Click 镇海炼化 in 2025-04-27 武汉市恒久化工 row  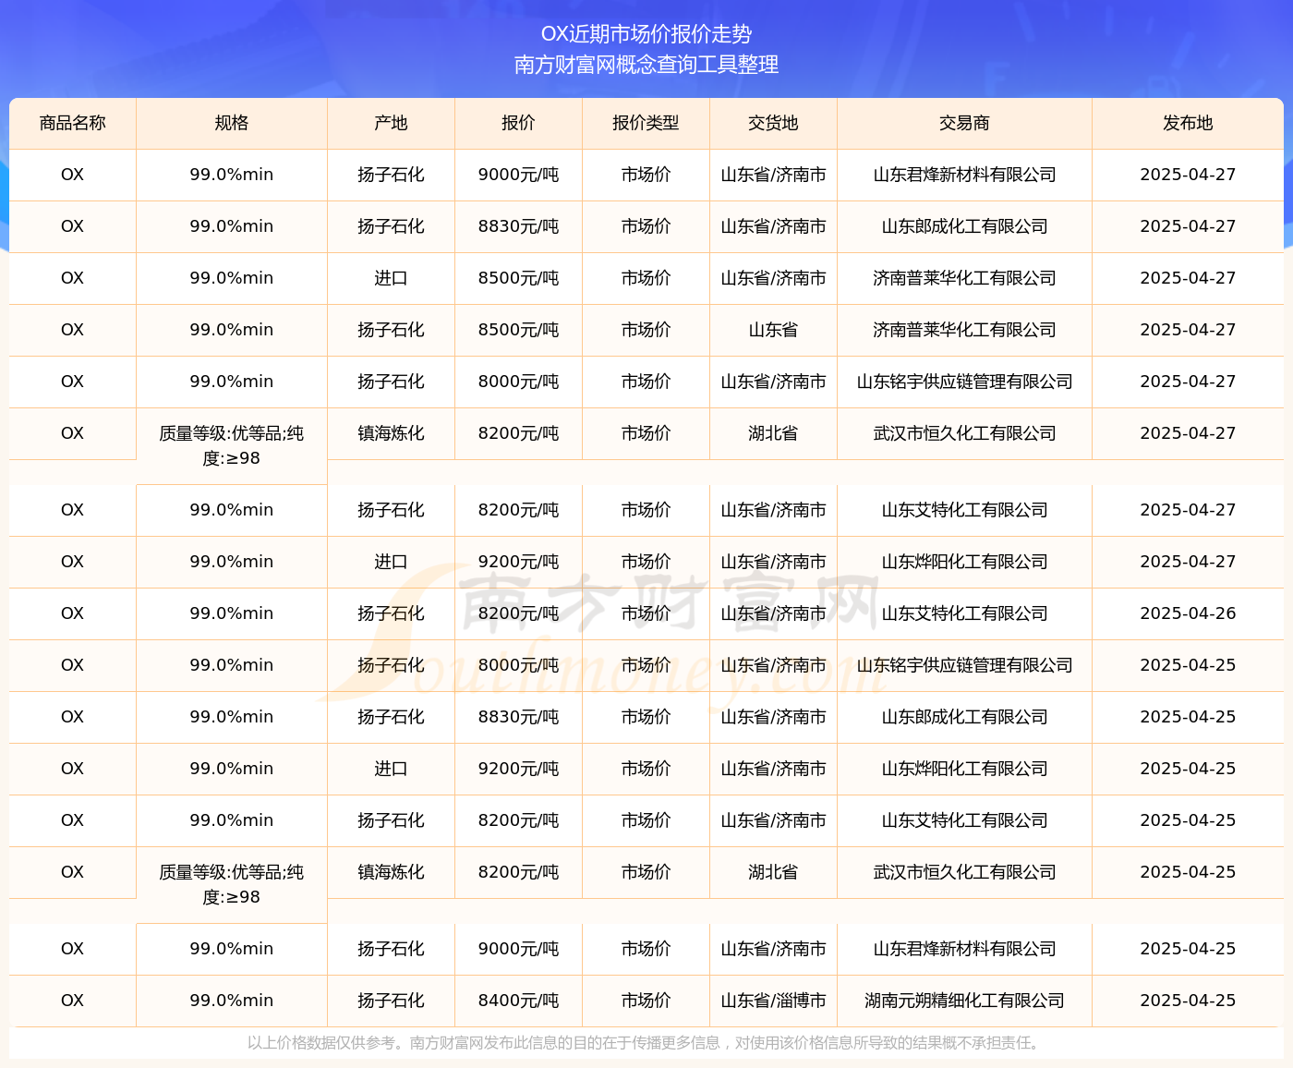point(391,433)
